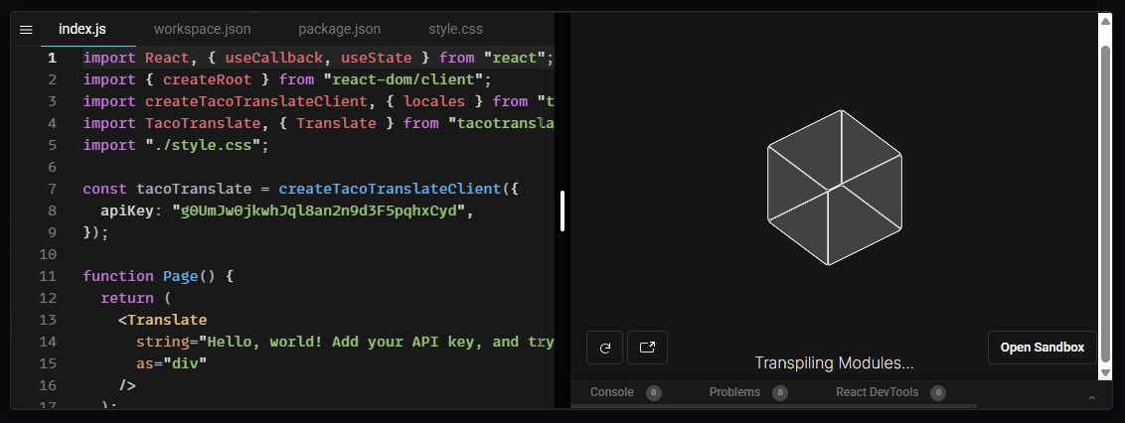
Task: Click the scroll up arrow
Action: pos(1105,20)
